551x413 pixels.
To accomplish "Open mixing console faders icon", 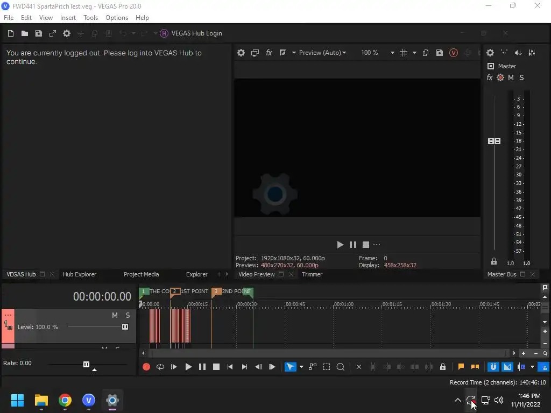I will (532, 53).
